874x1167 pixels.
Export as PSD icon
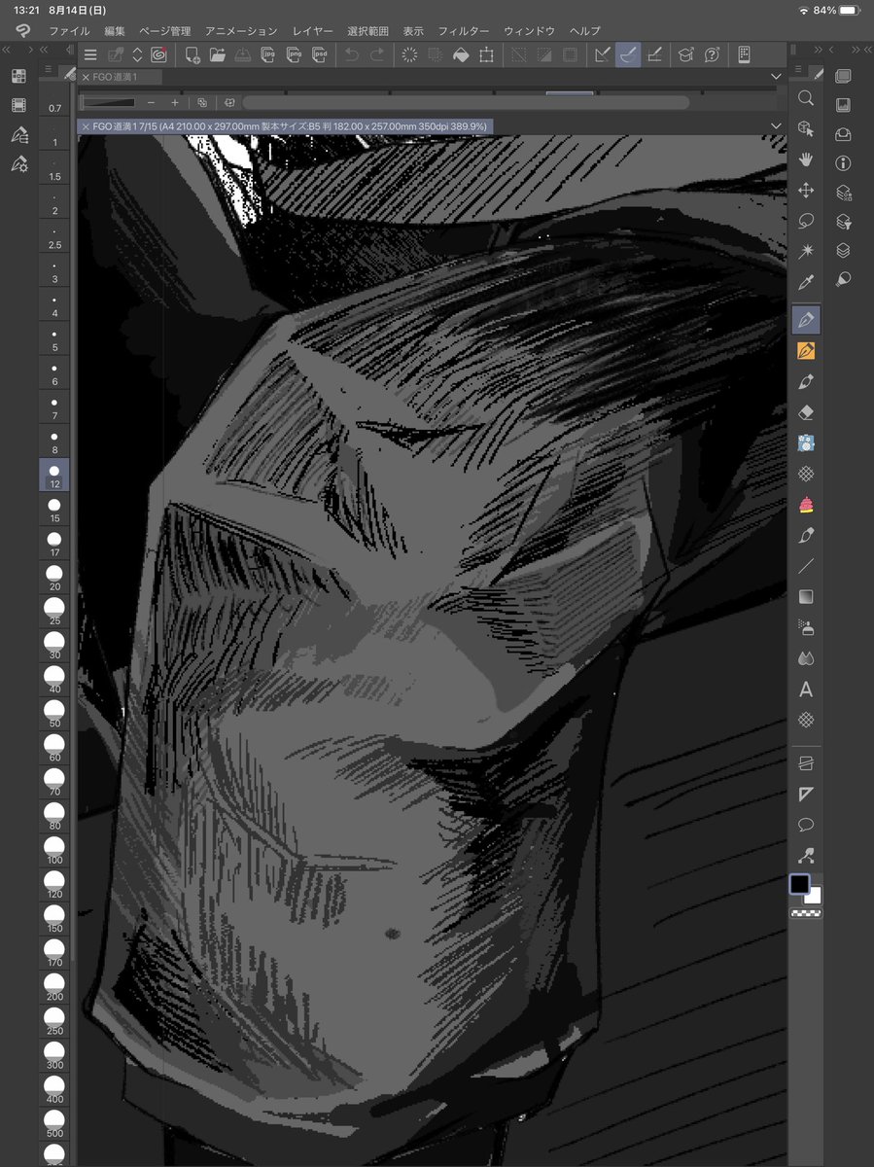click(318, 54)
